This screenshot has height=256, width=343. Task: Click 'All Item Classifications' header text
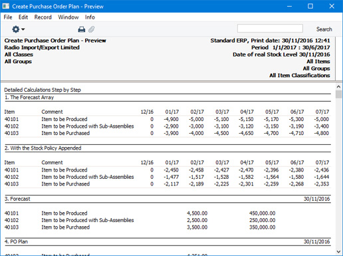click(x=300, y=75)
